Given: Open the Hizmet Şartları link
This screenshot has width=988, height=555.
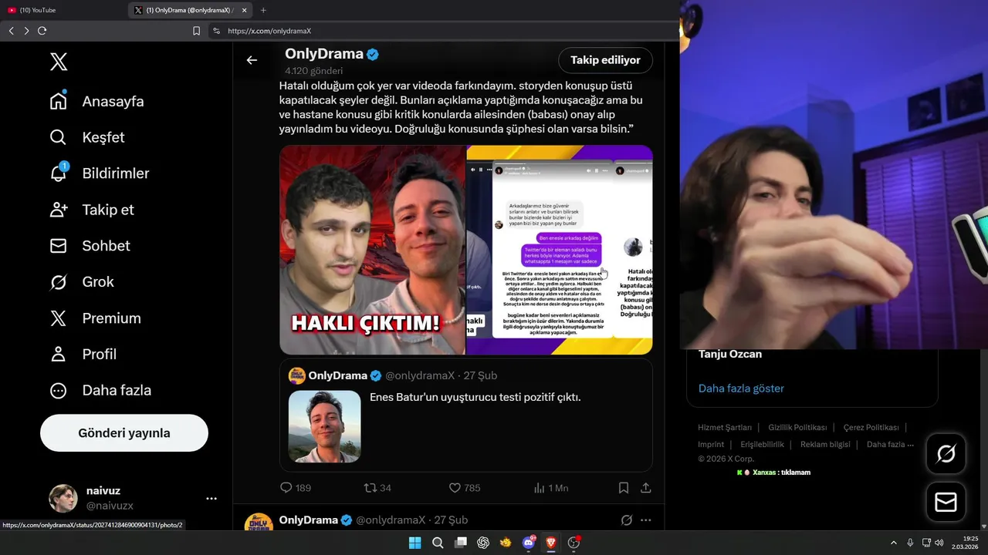Looking at the screenshot, I should coord(725,428).
